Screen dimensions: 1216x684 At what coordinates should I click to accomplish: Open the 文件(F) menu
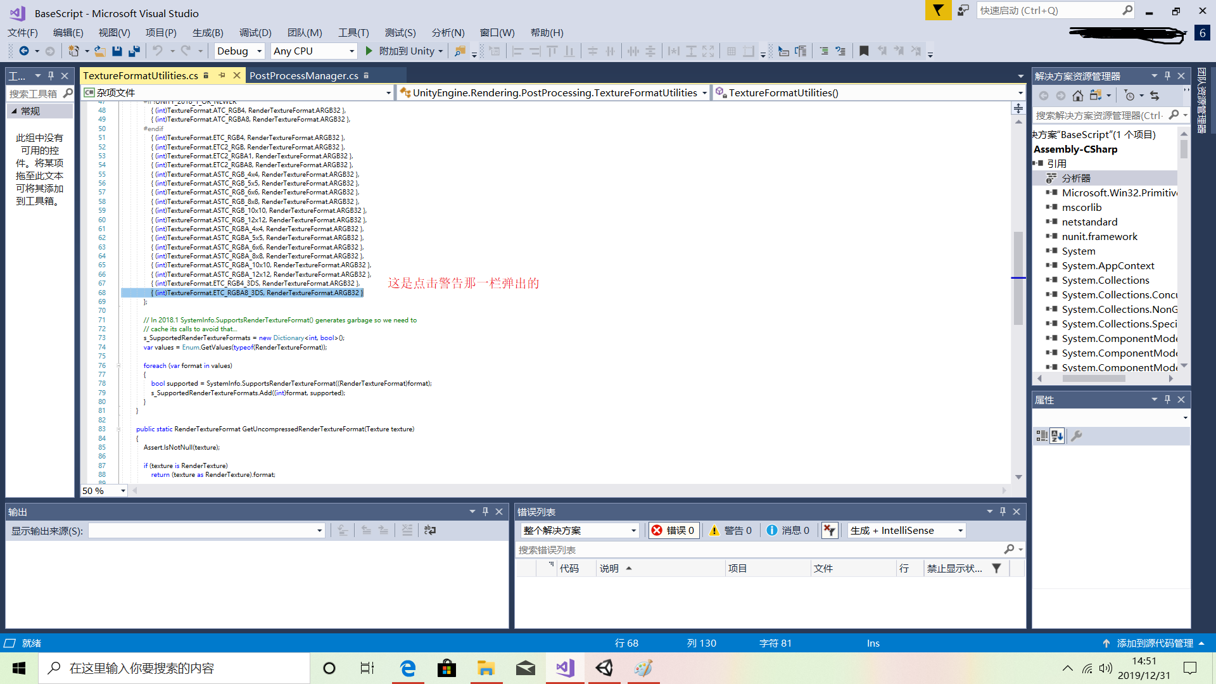(23, 32)
